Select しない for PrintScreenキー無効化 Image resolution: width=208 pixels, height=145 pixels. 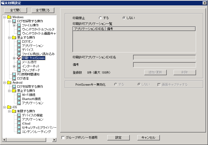pos(139,84)
